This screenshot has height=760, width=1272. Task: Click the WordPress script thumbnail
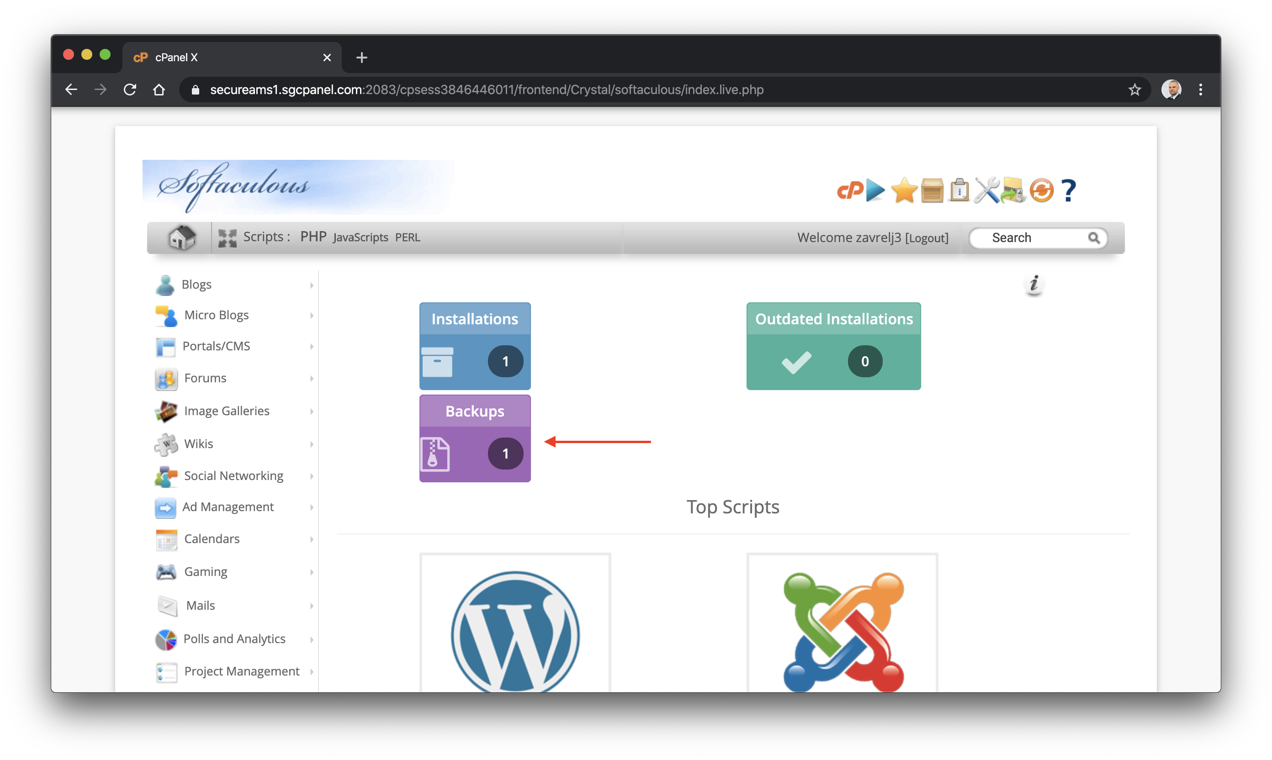[x=515, y=623]
